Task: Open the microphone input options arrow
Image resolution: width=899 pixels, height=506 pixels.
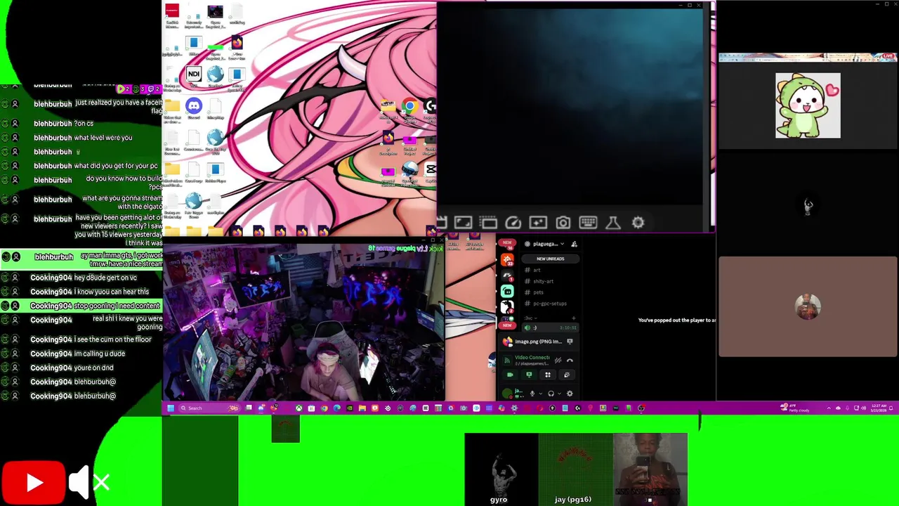Action: tap(540, 394)
